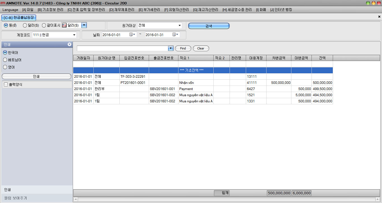Open the end date calendar picker
Screen dimensions: 382x203
175,35
